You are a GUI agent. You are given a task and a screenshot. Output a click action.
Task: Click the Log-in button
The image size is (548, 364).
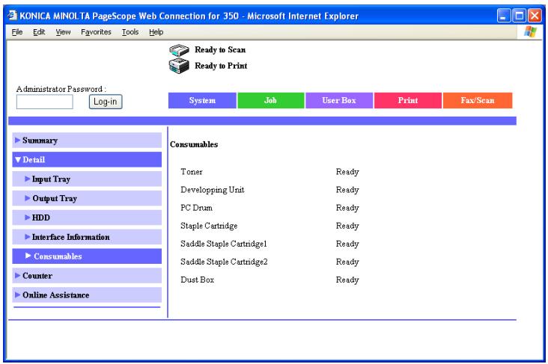click(x=106, y=102)
